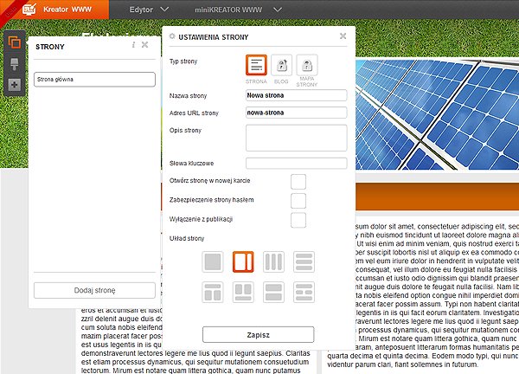Select Strona główna in pages list
The height and width of the screenshot is (374, 519).
pos(94,80)
